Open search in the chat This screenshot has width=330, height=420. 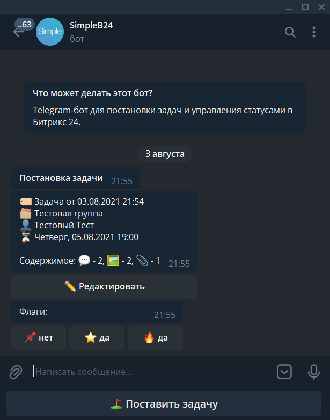pyautogui.click(x=290, y=32)
